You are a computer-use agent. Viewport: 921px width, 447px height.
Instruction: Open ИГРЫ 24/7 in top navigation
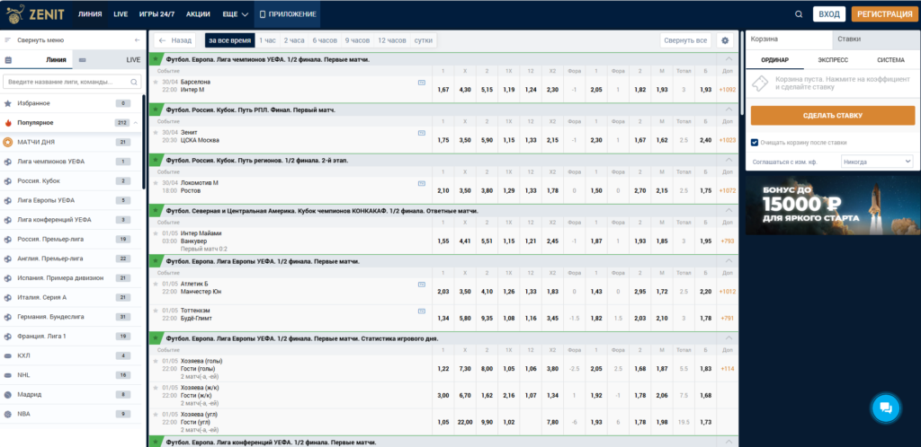pyautogui.click(x=156, y=14)
